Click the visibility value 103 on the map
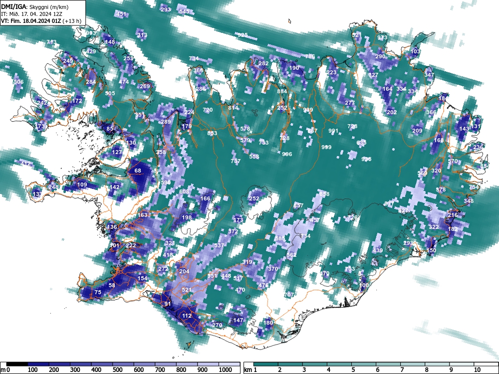The width and height of the screenshot is (499, 374). click(416, 51)
